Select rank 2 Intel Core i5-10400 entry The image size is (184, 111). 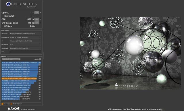coord(21,65)
